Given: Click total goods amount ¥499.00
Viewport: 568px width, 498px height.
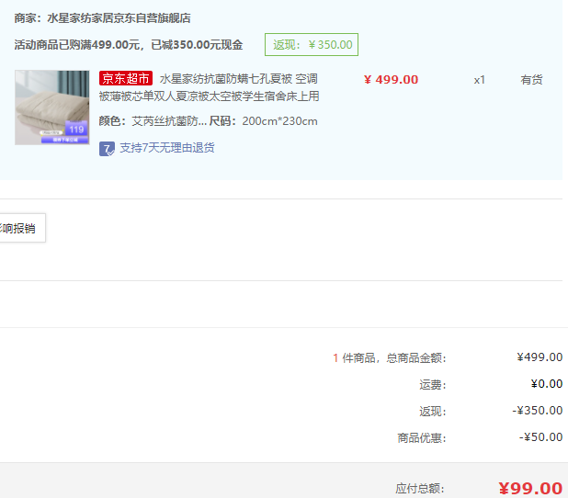Looking at the screenshot, I should point(540,357).
